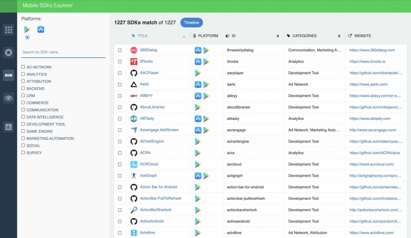Focus the Search by SDK name field

click(x=63, y=52)
